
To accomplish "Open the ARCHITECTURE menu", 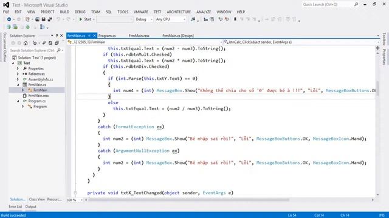I will coord(179,12).
